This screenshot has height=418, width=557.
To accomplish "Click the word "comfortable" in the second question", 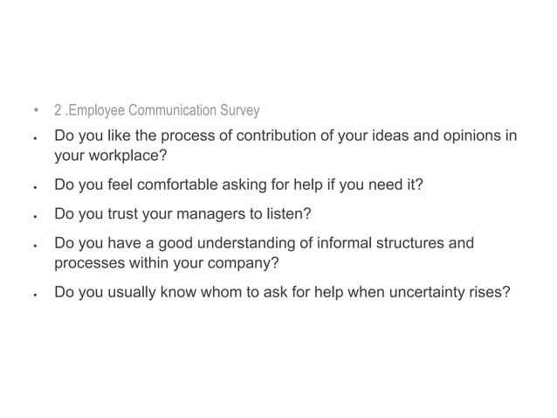I will tap(175, 185).
